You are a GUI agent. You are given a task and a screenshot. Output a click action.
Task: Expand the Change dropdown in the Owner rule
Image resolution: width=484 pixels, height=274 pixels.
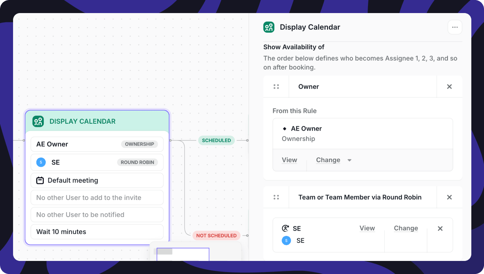click(x=350, y=160)
